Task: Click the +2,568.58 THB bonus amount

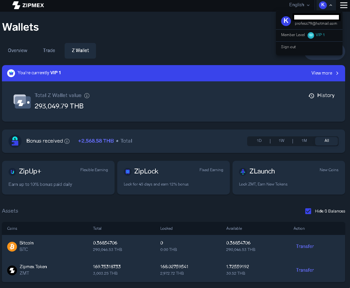Action: coord(96,141)
